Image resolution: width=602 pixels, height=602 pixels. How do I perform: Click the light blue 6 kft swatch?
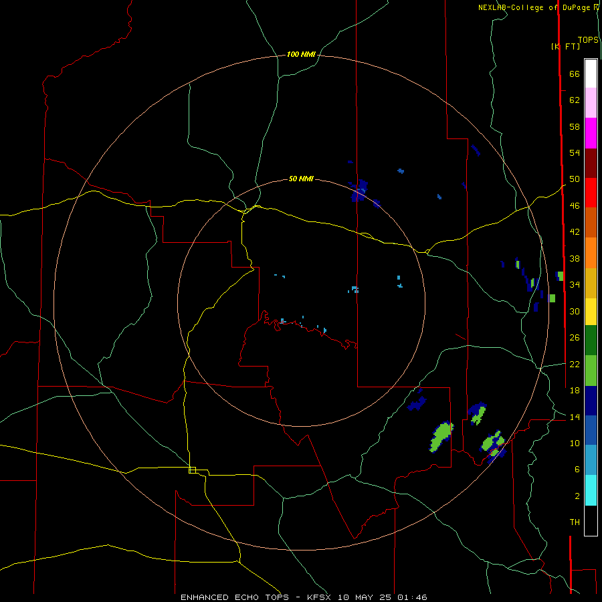click(591, 460)
